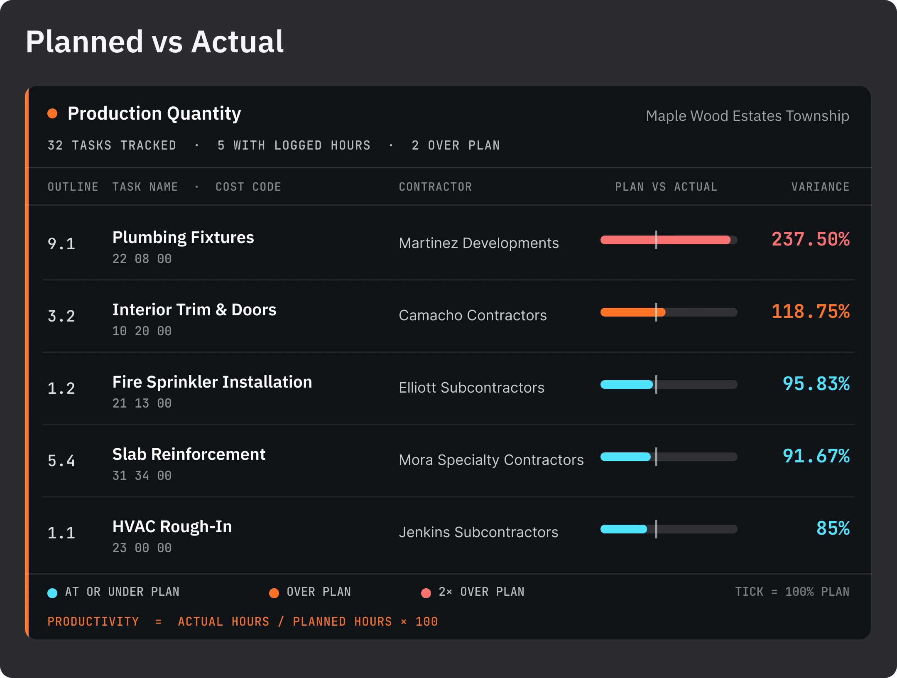The image size is (897, 678).
Task: Open the Plumbing Fixtures task name
Action: point(183,238)
